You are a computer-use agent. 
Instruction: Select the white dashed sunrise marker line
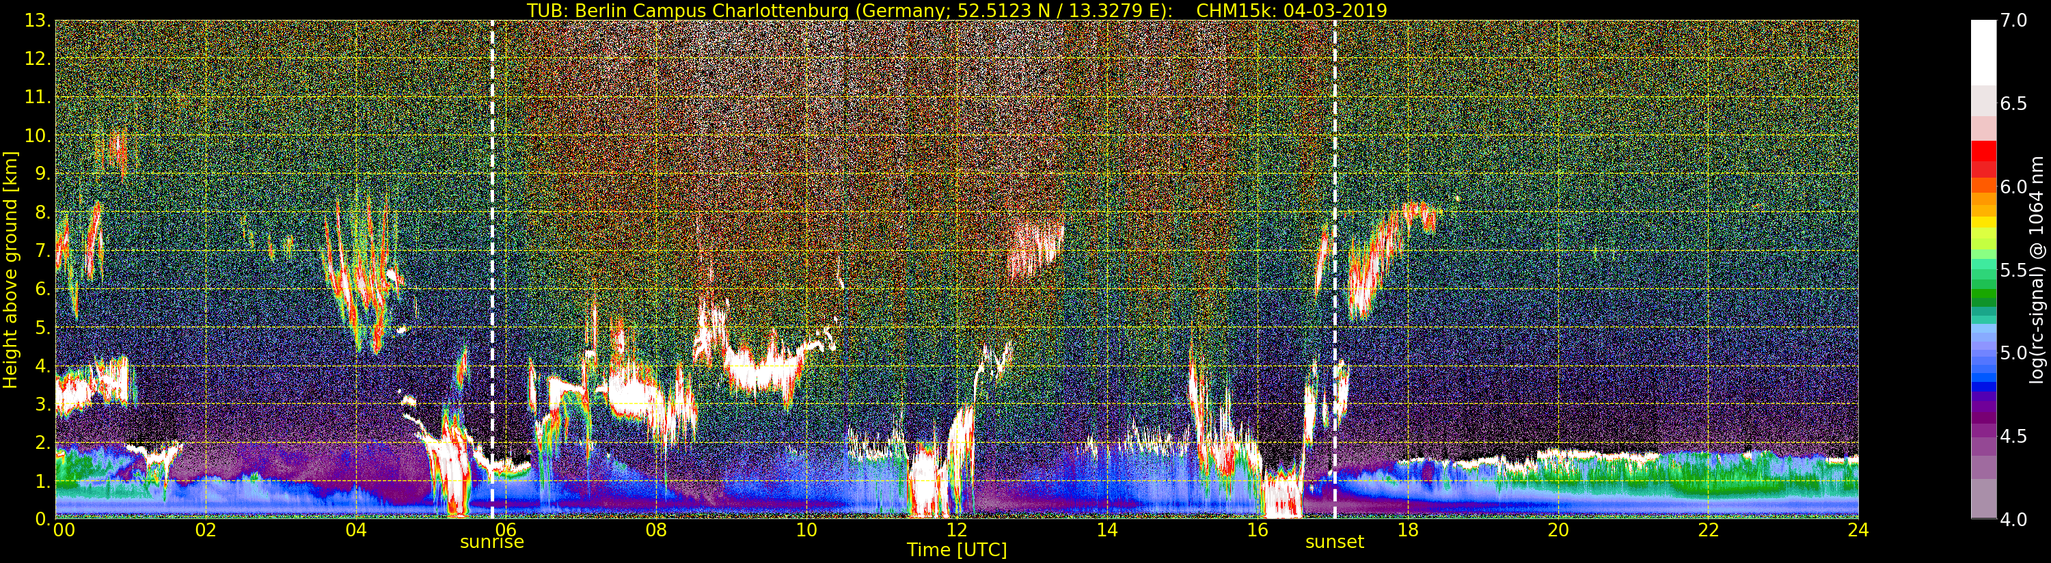pyautogui.click(x=492, y=269)
